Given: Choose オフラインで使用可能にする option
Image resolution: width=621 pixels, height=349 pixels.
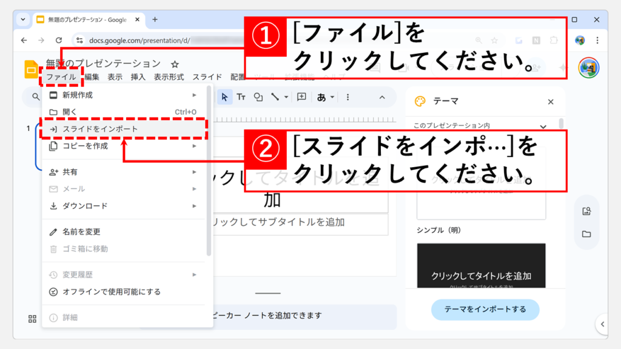Looking at the screenshot, I should 124,291.
